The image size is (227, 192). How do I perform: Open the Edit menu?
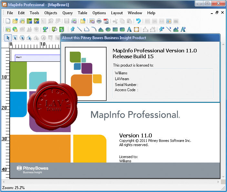[x=21, y=13]
